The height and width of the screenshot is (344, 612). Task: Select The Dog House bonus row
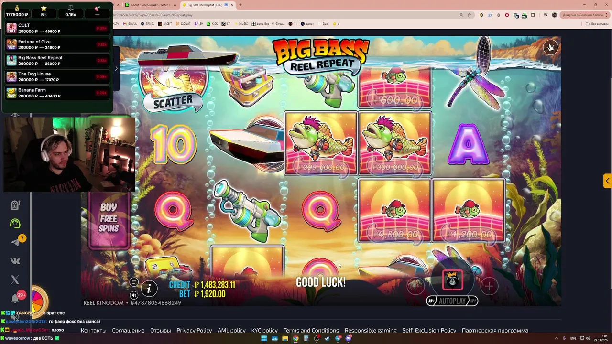57,77
